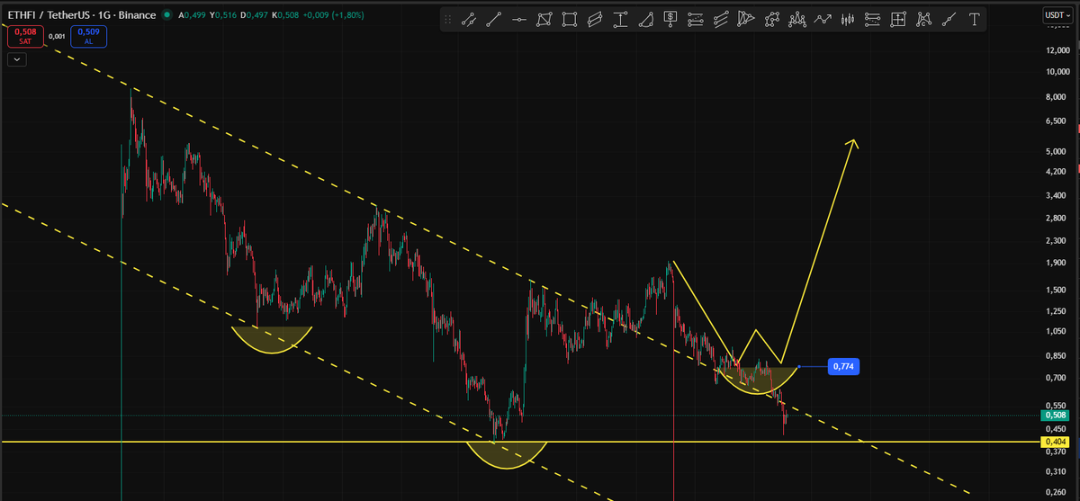Click the 0,310 price axis level
Image resolution: width=1080 pixels, height=501 pixels.
click(1055, 470)
